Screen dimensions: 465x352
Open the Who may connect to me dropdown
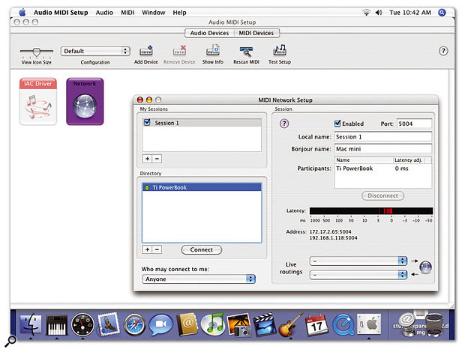[199, 279]
